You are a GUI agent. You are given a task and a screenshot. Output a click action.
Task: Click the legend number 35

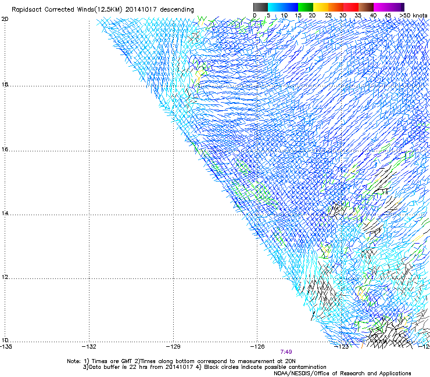(x=358, y=15)
